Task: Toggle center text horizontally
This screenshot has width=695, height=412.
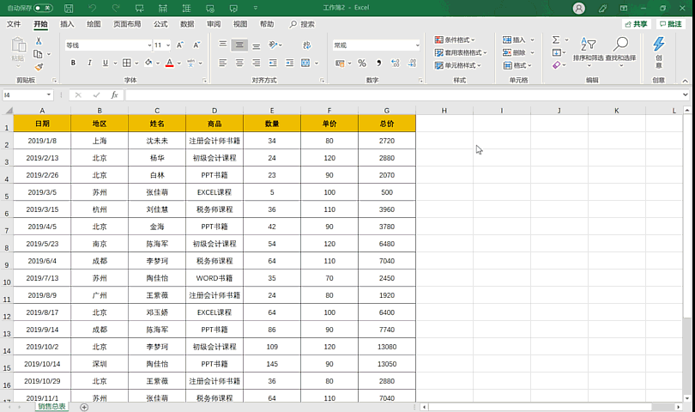Action: (239, 63)
